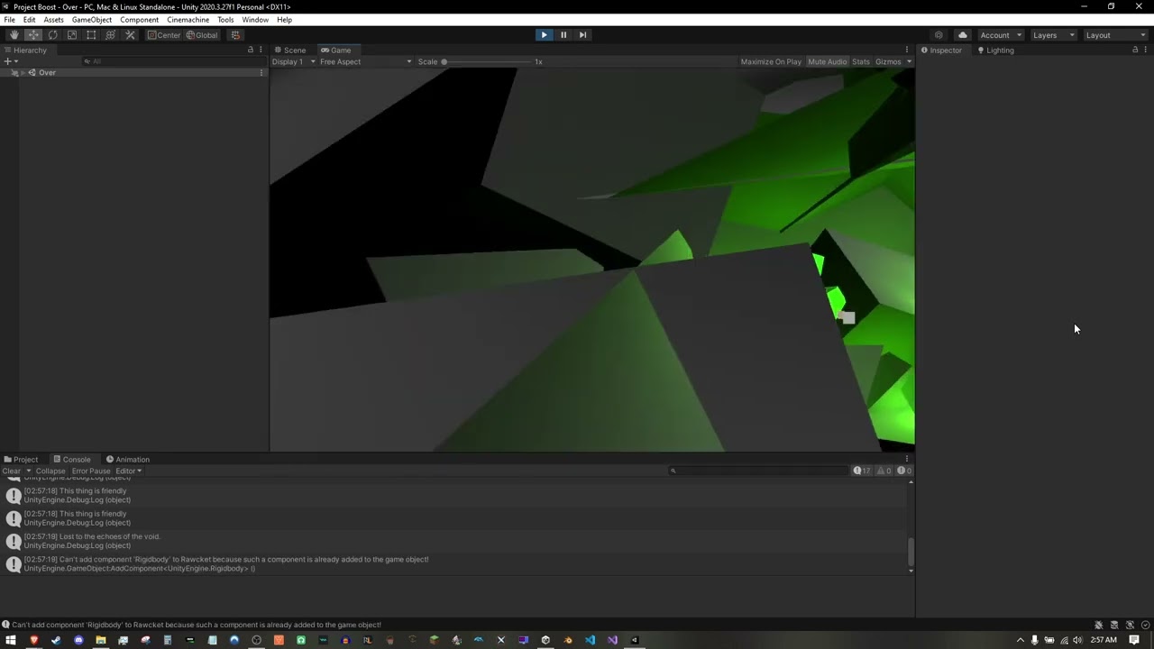Select the Hand tool
Viewport: 1154px width, 649px height.
tap(14, 35)
